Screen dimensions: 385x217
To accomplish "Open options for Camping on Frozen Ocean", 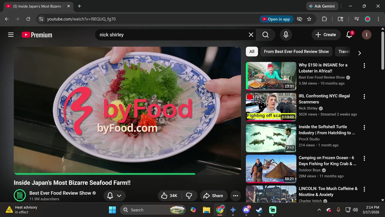I will [364, 159].
